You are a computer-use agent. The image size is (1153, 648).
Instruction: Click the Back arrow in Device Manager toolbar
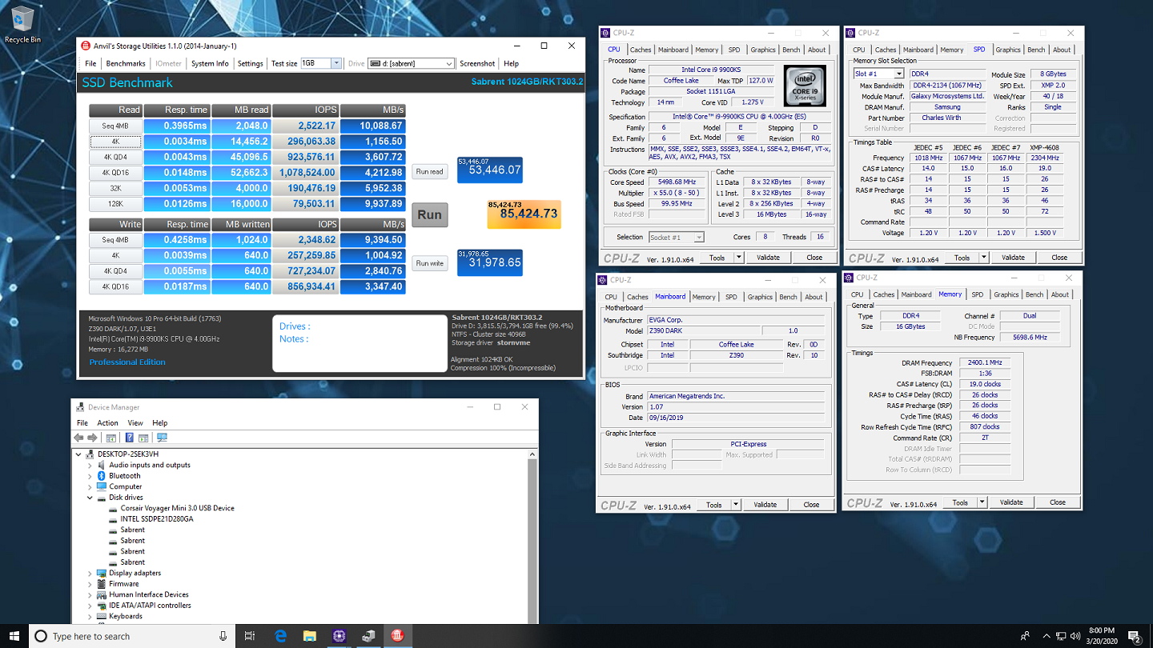point(78,438)
